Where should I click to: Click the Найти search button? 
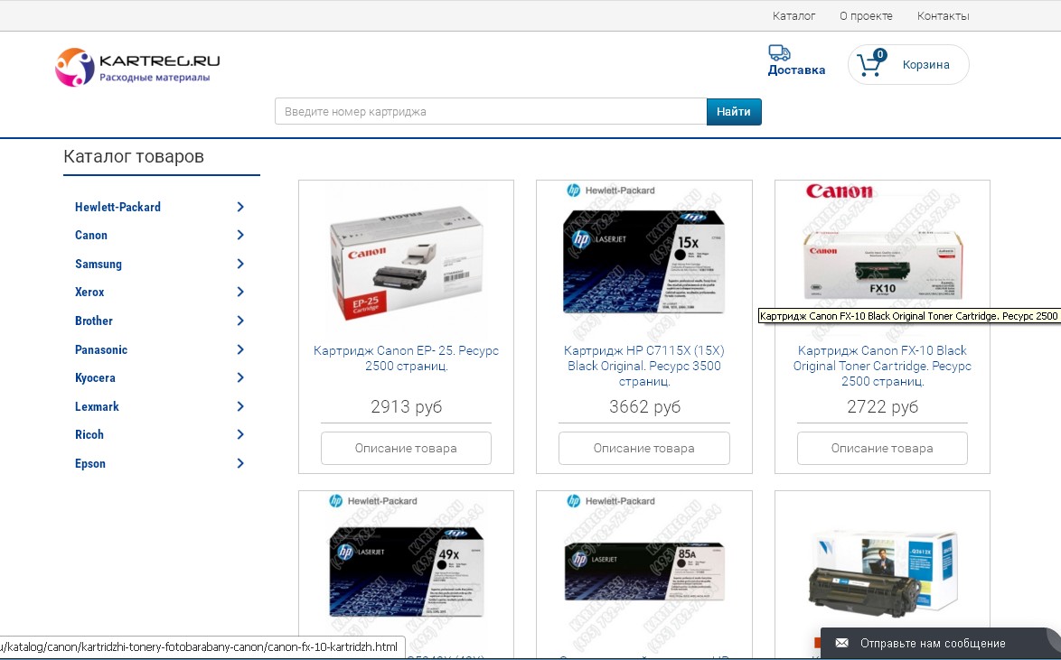[734, 112]
